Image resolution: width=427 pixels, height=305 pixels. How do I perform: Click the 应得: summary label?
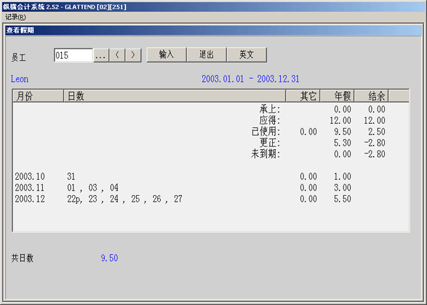pyautogui.click(x=270, y=121)
